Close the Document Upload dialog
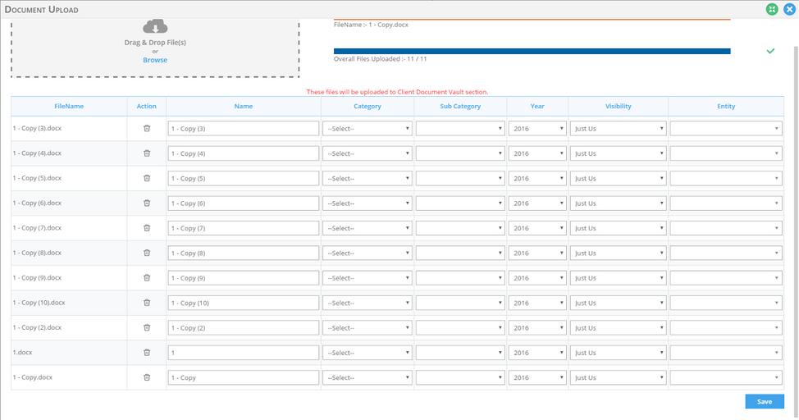 (x=789, y=9)
